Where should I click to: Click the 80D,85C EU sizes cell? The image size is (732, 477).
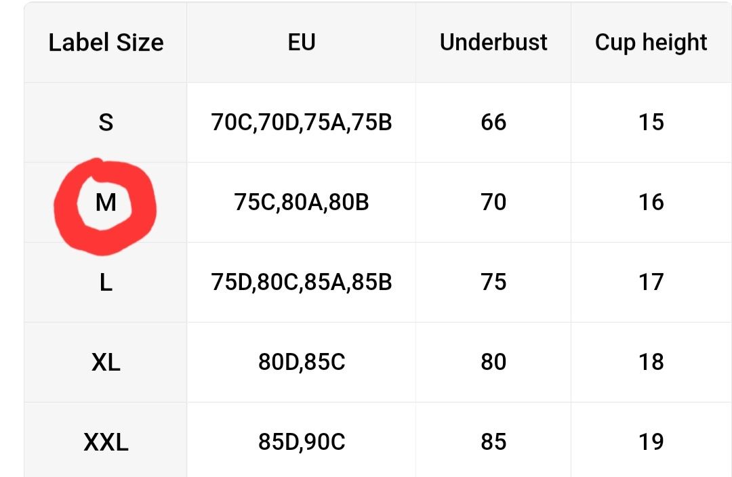(x=302, y=362)
